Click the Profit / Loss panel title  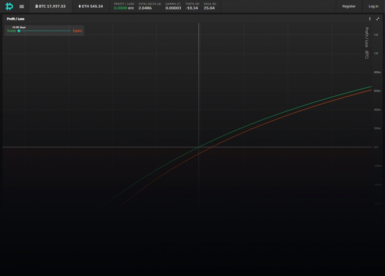15,19
